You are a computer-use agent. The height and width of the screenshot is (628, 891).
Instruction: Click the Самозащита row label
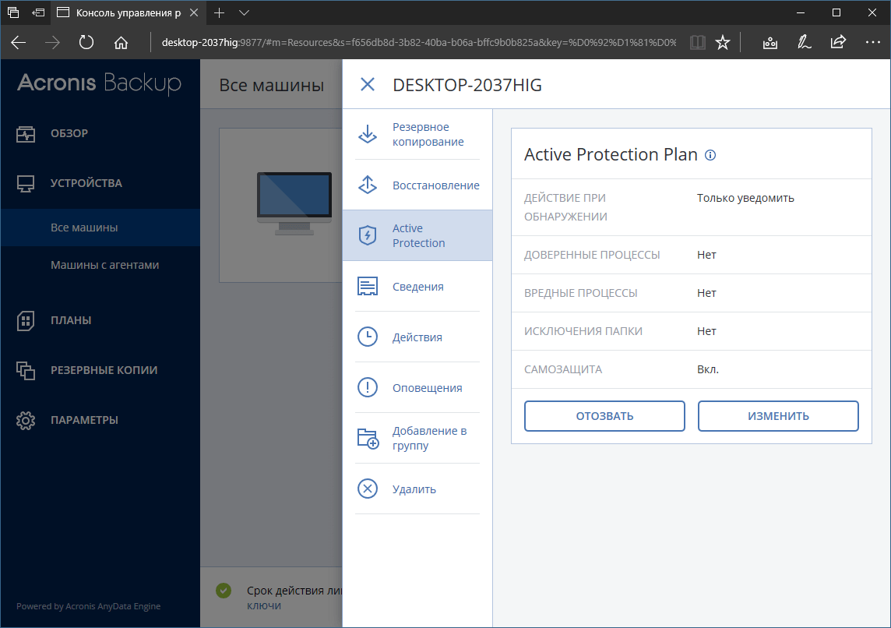(563, 369)
